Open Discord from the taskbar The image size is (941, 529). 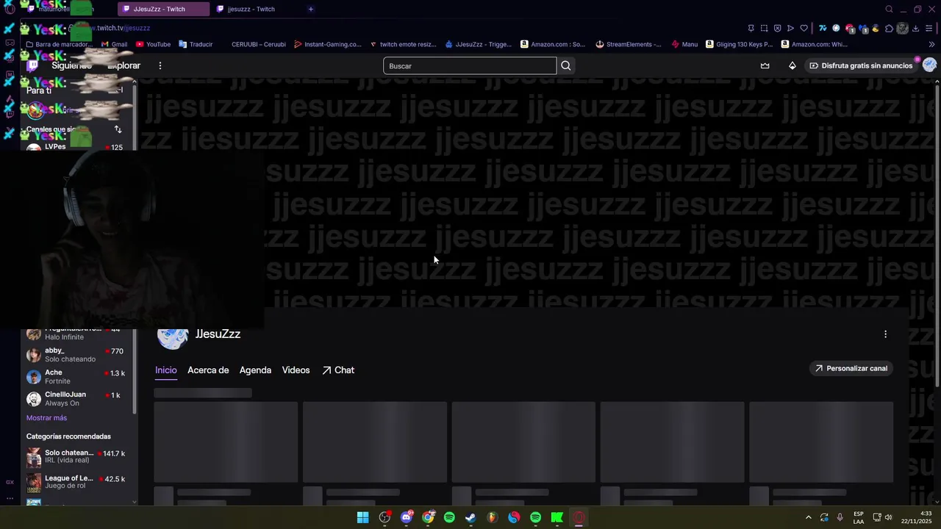click(407, 517)
